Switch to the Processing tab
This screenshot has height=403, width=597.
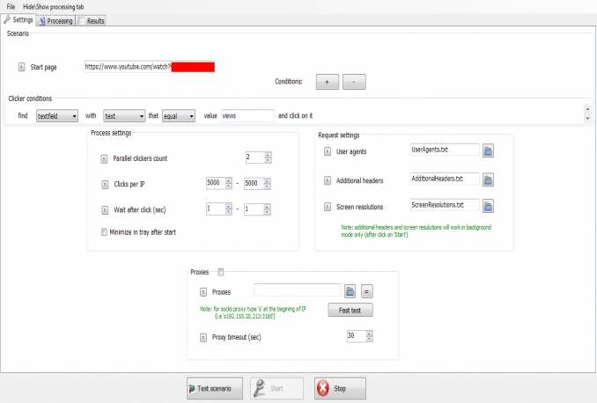tap(55, 20)
